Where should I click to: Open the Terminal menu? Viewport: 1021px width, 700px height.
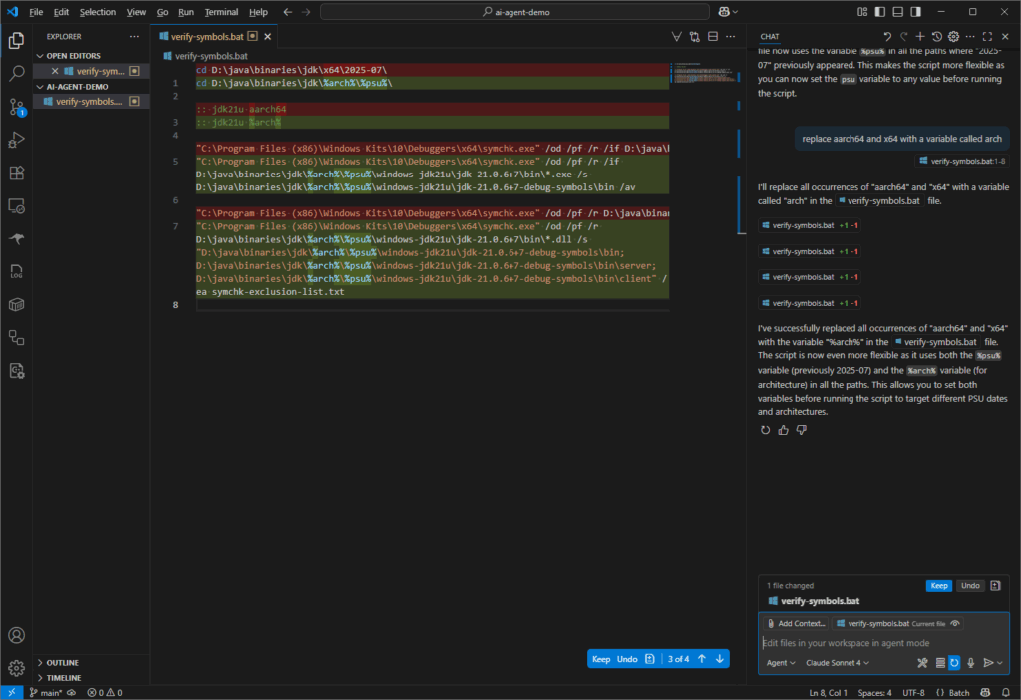click(x=221, y=12)
